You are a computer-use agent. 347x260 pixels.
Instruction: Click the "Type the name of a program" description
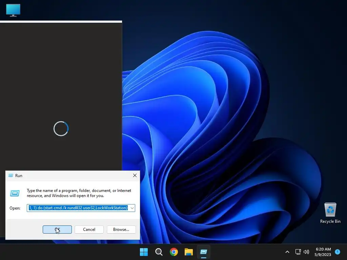click(x=79, y=193)
